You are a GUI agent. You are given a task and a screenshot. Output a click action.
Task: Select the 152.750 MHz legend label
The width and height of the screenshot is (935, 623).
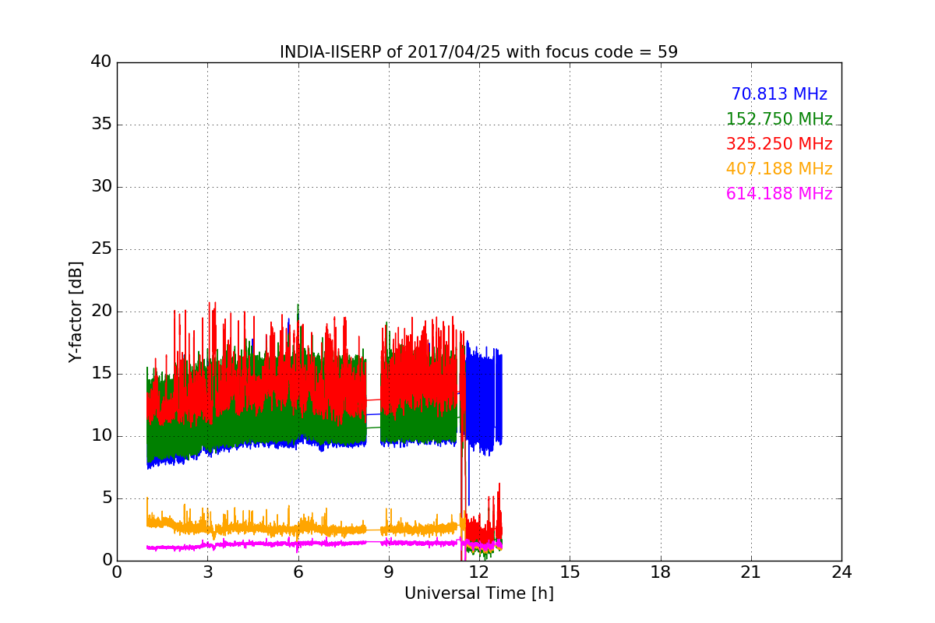pyautogui.click(x=779, y=119)
